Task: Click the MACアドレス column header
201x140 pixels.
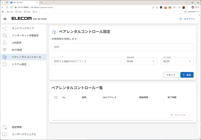Action: point(110,98)
